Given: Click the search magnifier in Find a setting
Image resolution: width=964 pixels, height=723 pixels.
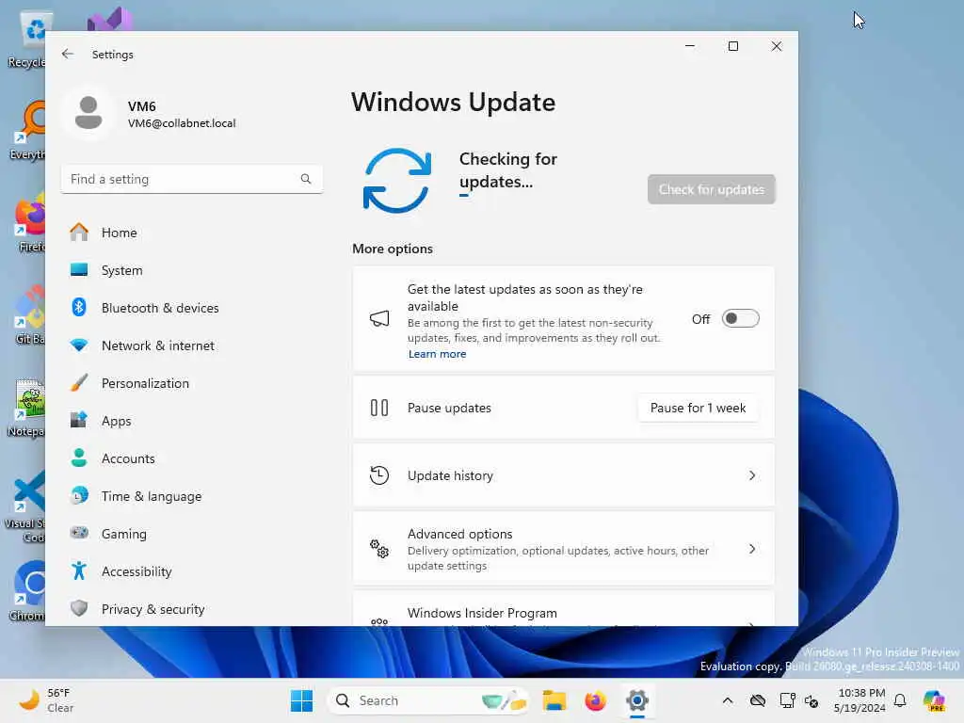Looking at the screenshot, I should pyautogui.click(x=306, y=179).
